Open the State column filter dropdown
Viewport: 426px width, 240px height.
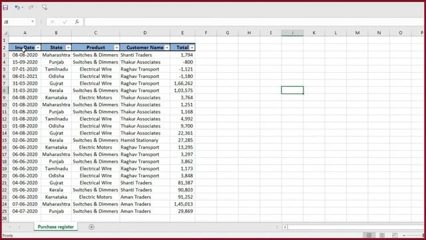point(68,47)
